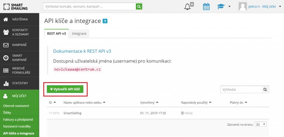Open the calendar icon in header

(x=206, y=6)
